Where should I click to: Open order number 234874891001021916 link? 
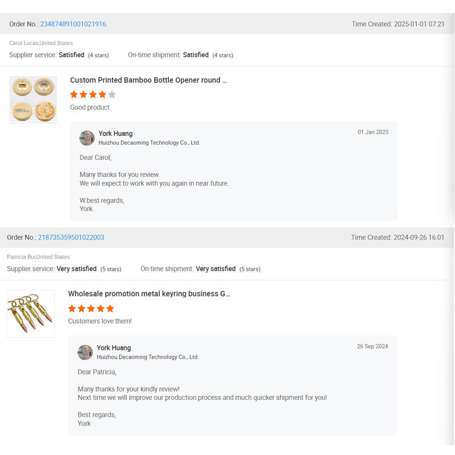(73, 24)
